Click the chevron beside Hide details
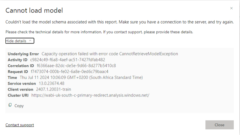 [x=30, y=41]
